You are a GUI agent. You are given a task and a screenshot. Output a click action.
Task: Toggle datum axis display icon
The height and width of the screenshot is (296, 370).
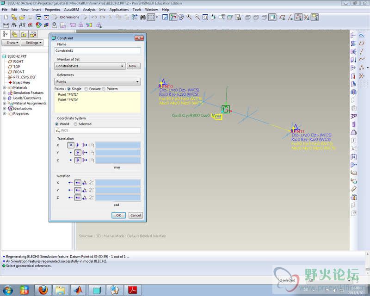pos(290,17)
